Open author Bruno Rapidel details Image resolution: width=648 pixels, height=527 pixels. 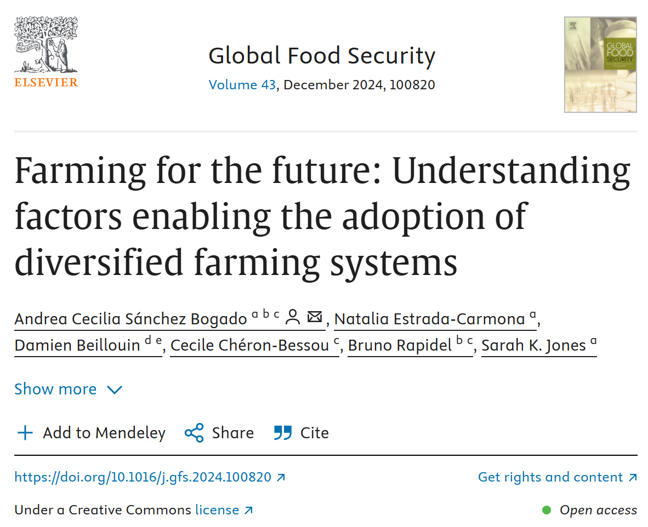click(400, 346)
